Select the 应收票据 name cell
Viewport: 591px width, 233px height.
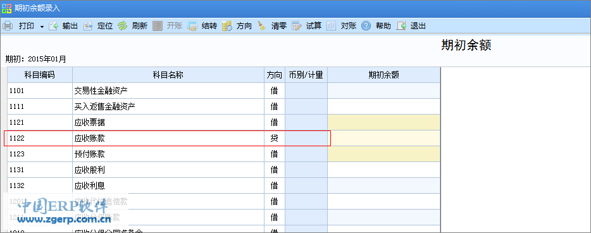point(168,122)
